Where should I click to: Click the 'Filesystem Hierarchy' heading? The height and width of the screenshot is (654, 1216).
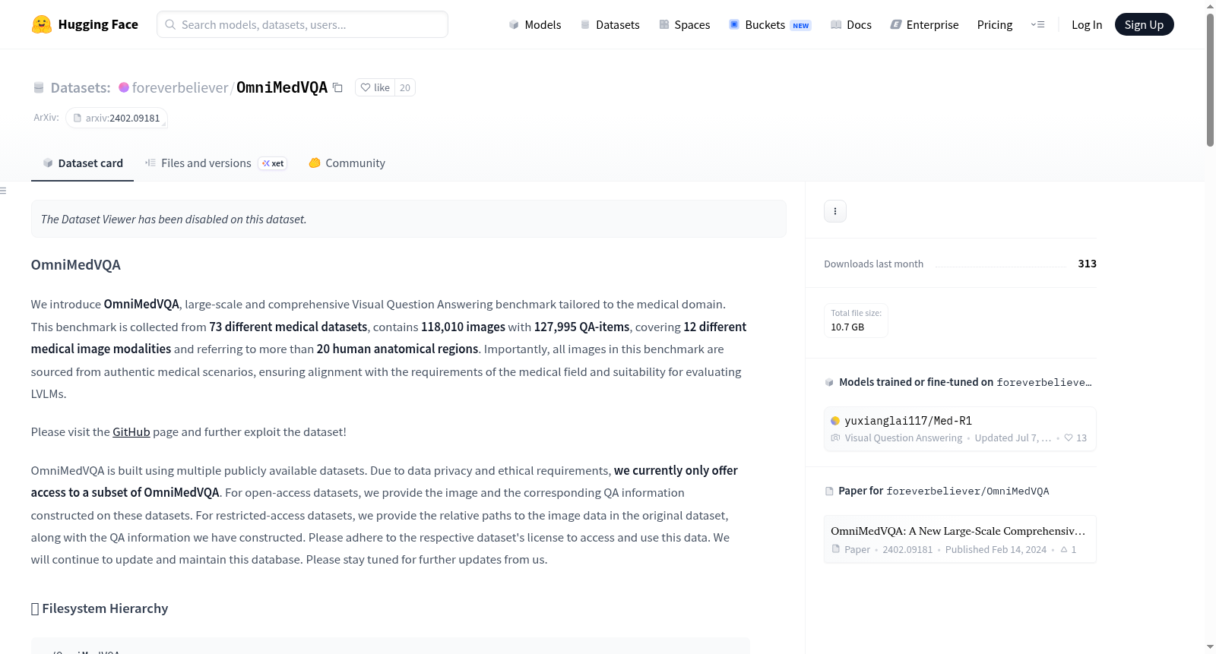point(100,608)
